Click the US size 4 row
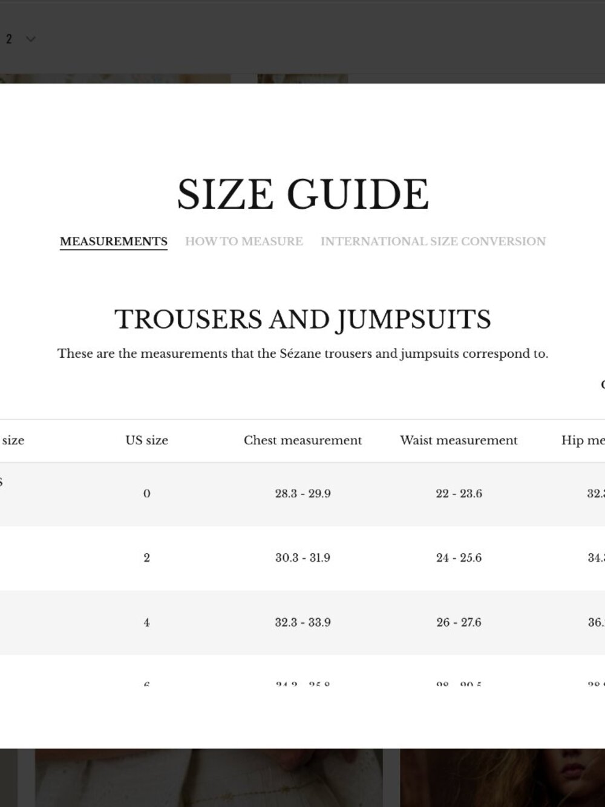This screenshot has height=807, width=605. 302,622
